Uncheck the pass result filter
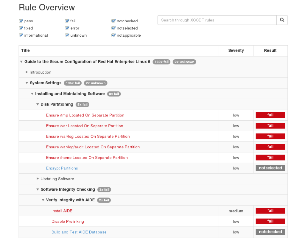Viewport: 305px width, 238px height. coord(21,21)
